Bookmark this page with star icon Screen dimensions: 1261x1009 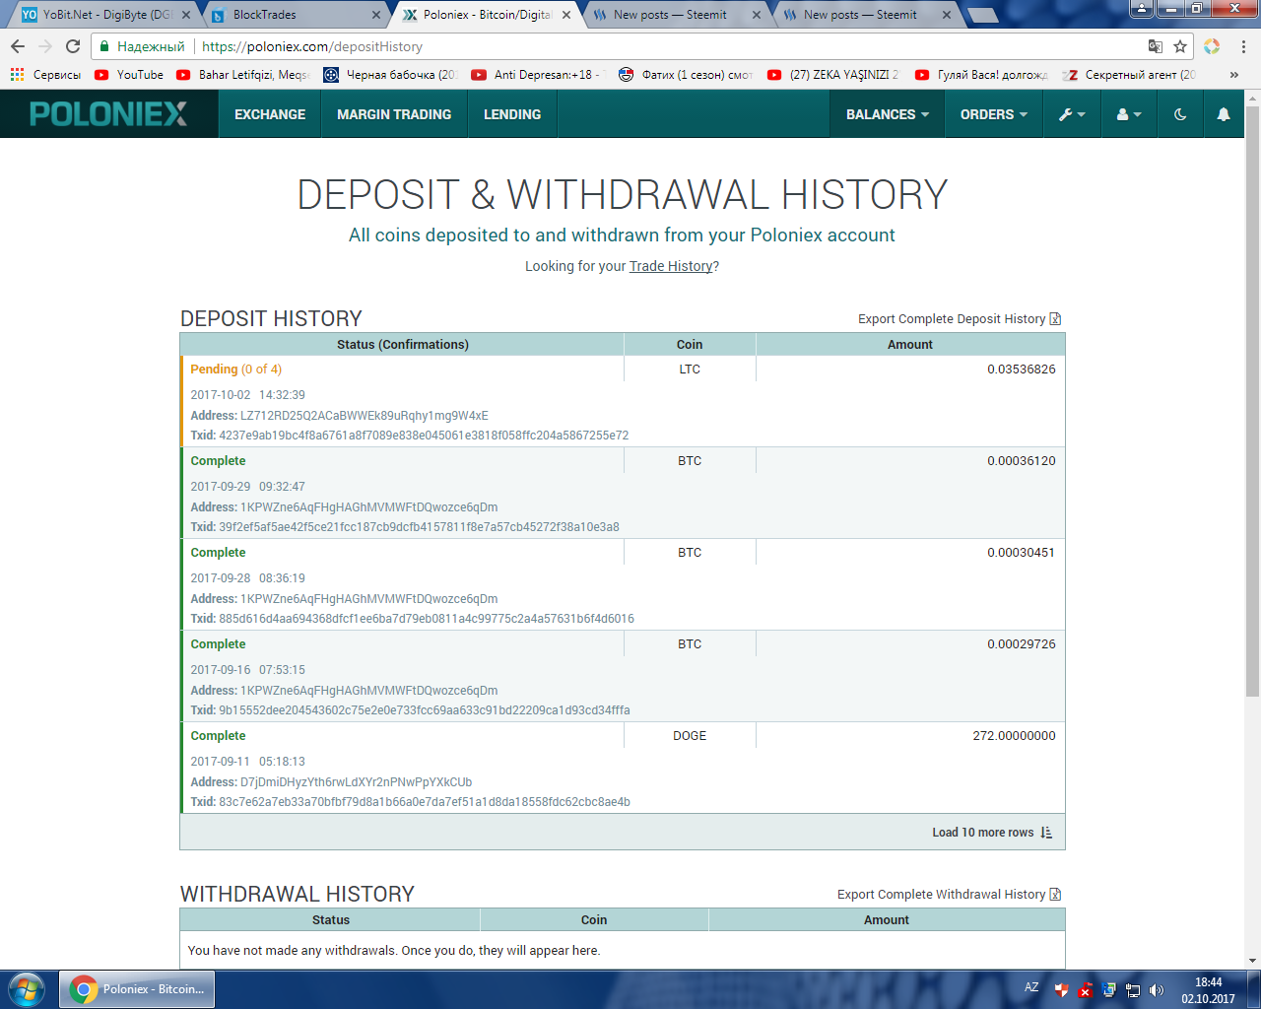tap(1180, 46)
